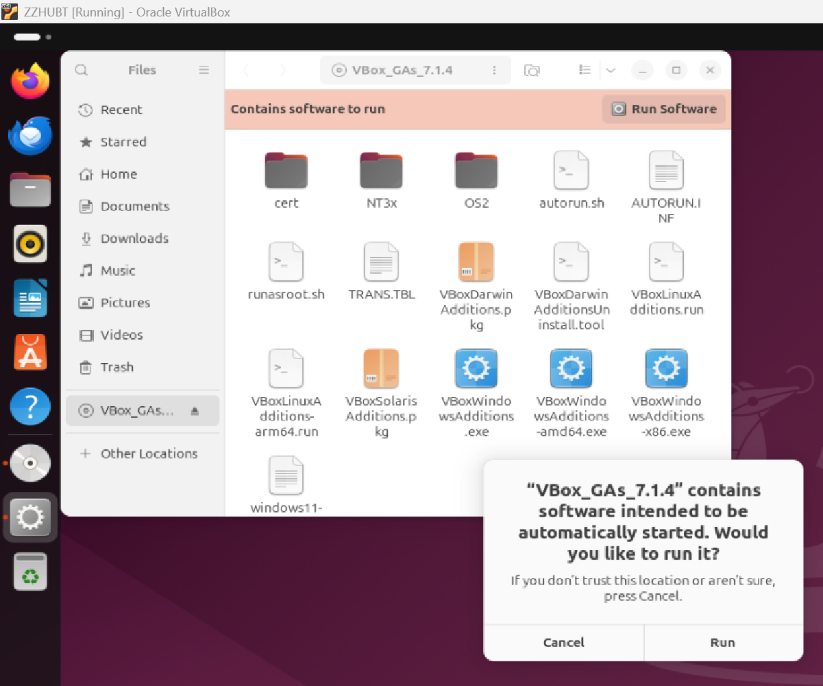The height and width of the screenshot is (686, 823).
Task: Open Firefox from the dock
Action: (x=30, y=81)
